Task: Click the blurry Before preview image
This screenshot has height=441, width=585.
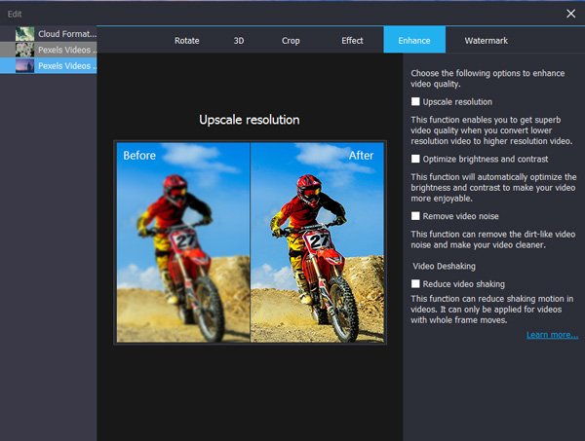Action: (182, 241)
